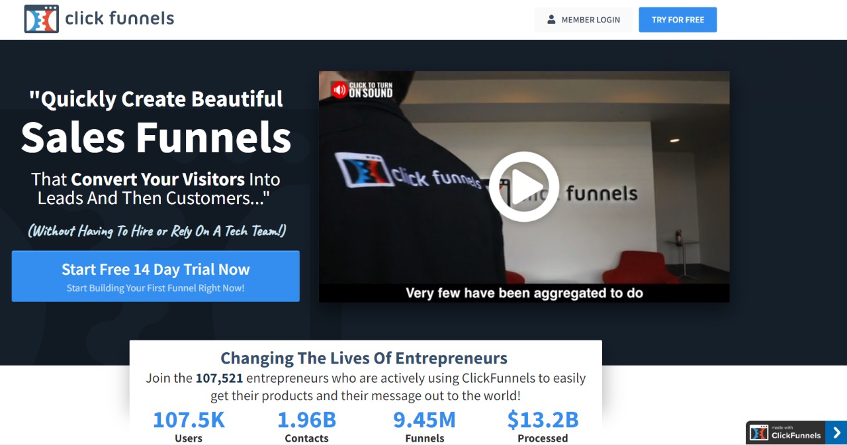Click the 9.45M Funnels statistic
Viewport: 847px width, 445px height.
[x=424, y=426]
